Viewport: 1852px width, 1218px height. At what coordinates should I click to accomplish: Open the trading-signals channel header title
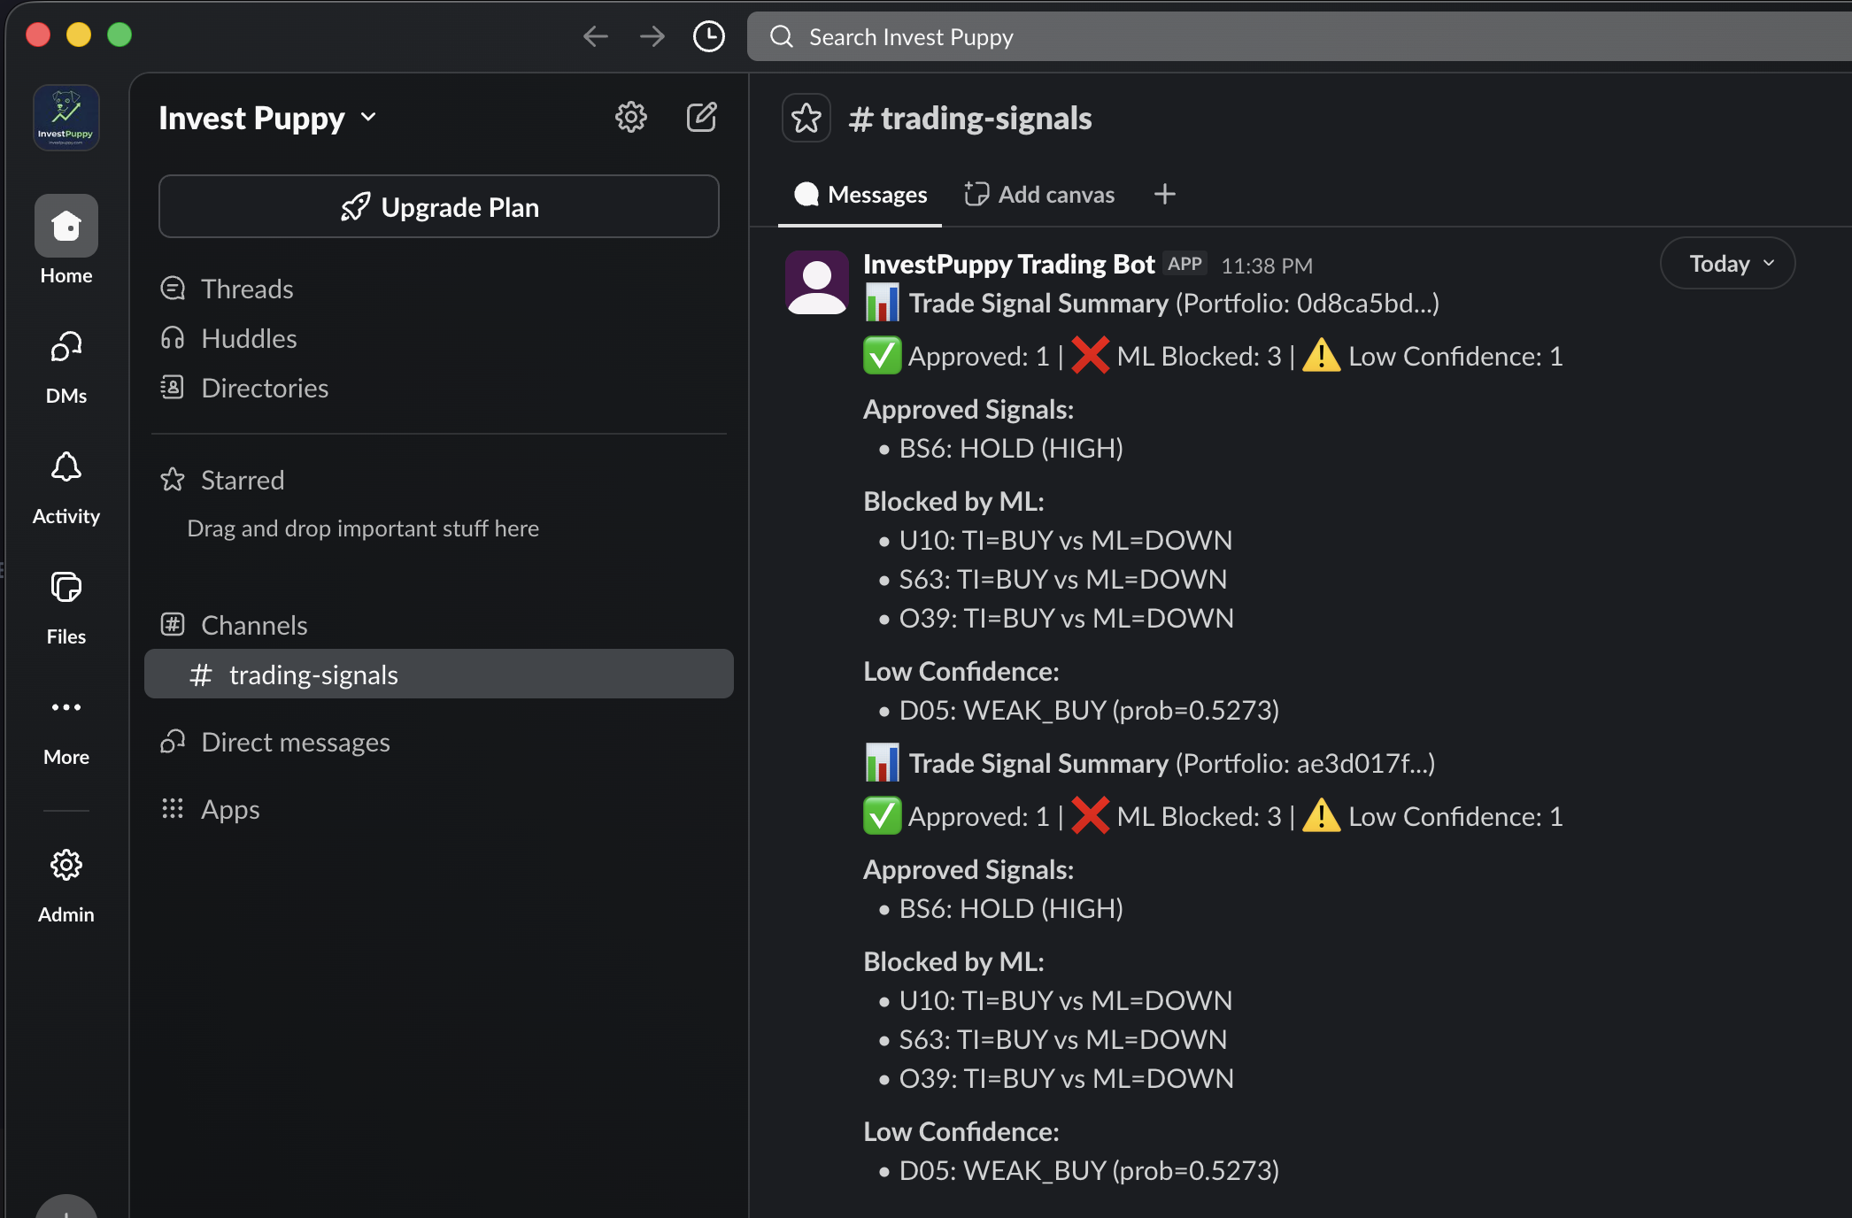pyautogui.click(x=970, y=118)
